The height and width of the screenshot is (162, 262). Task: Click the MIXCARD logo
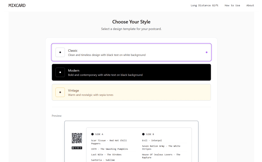coord(17,5)
